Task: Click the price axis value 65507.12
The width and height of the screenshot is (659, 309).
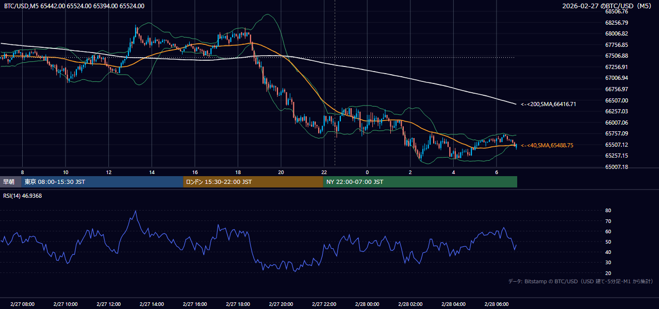Action: point(617,145)
